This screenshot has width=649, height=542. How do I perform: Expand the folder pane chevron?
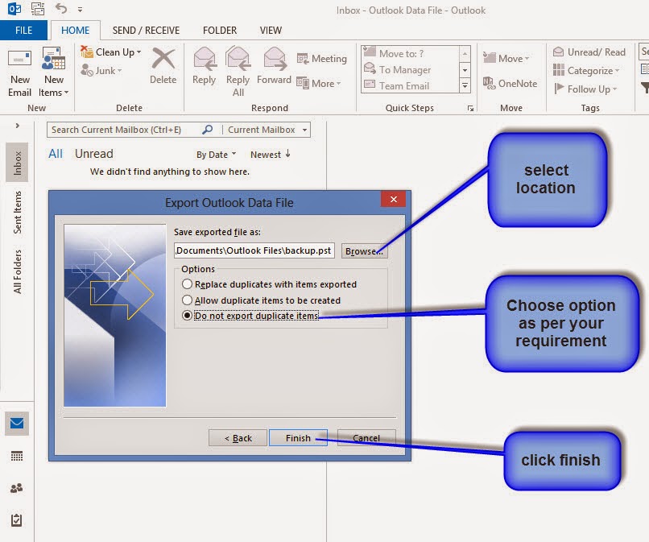18,126
